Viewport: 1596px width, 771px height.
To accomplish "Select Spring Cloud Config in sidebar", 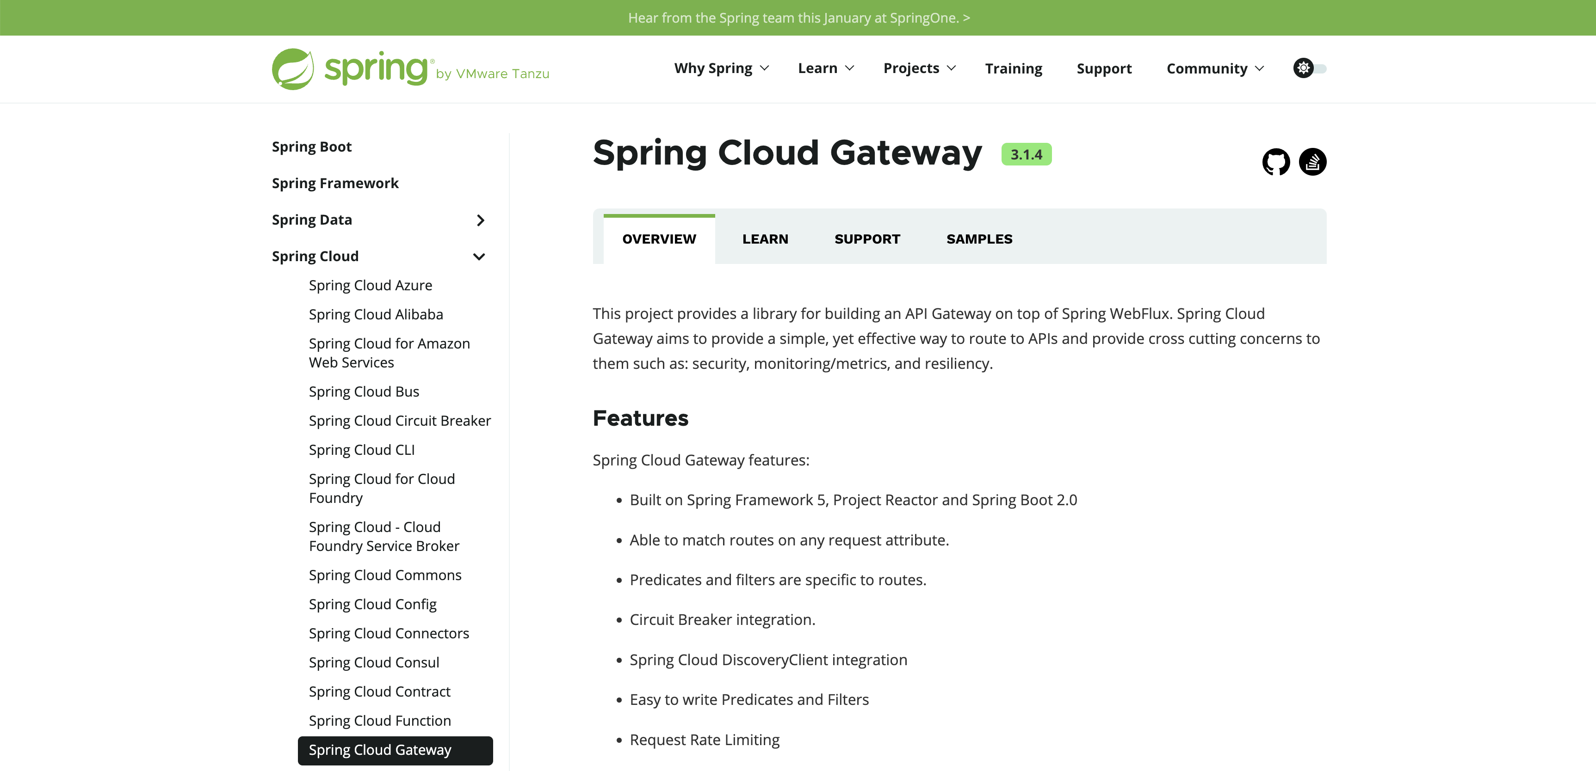I will click(x=372, y=604).
